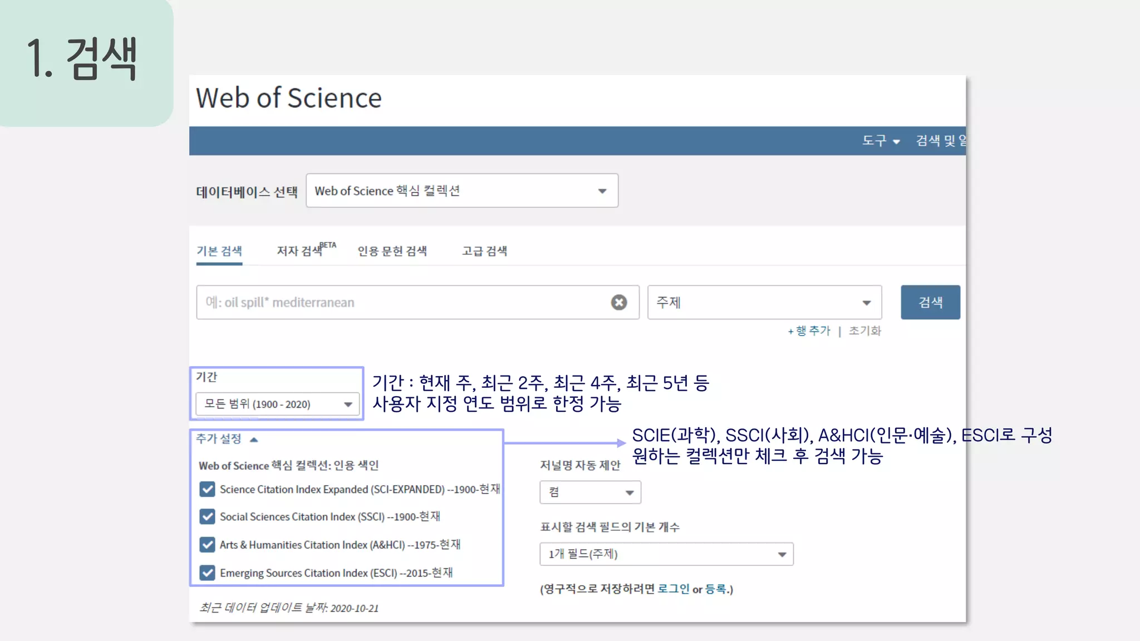Clear the search input with X icon

tap(618, 302)
